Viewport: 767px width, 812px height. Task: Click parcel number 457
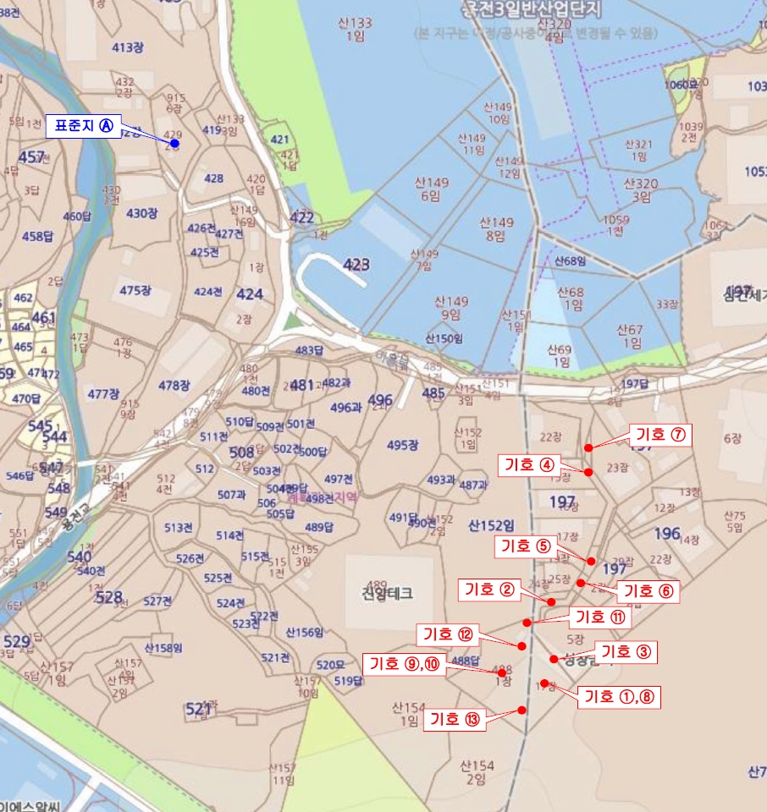pyautogui.click(x=31, y=157)
